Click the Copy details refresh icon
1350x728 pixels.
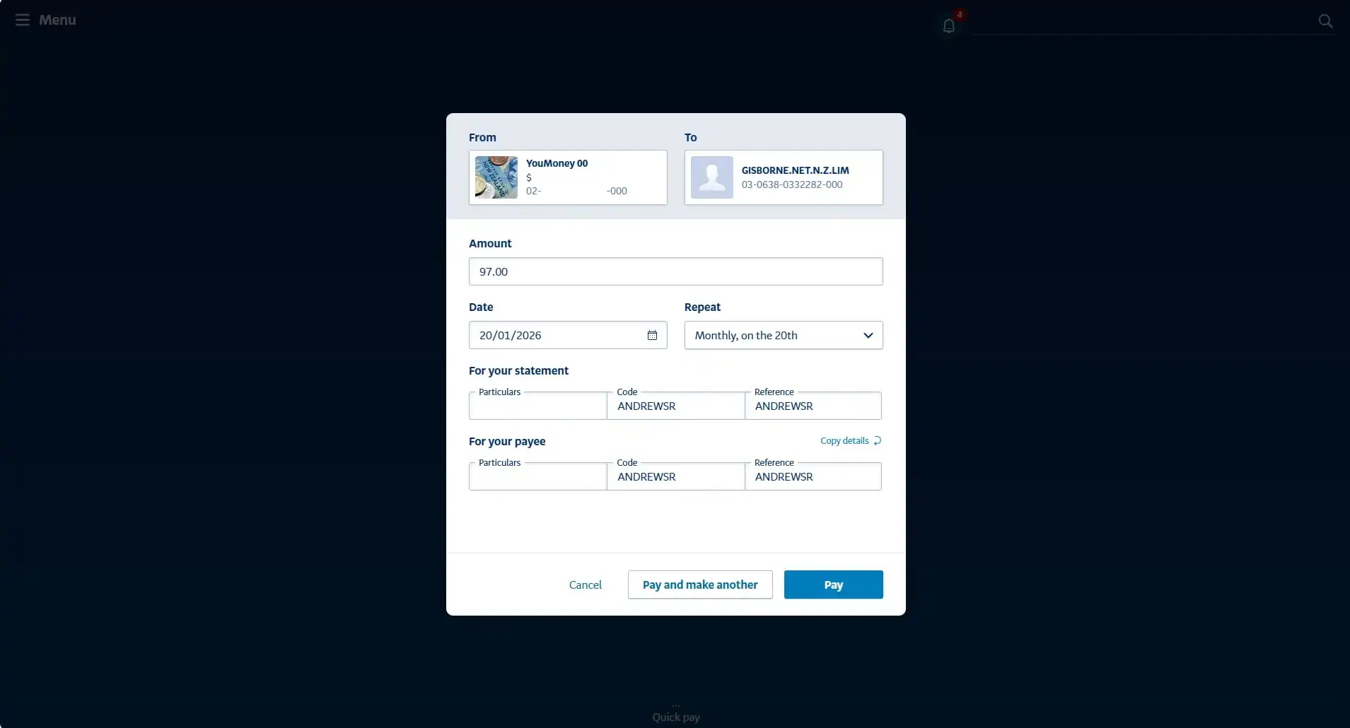pyautogui.click(x=877, y=440)
